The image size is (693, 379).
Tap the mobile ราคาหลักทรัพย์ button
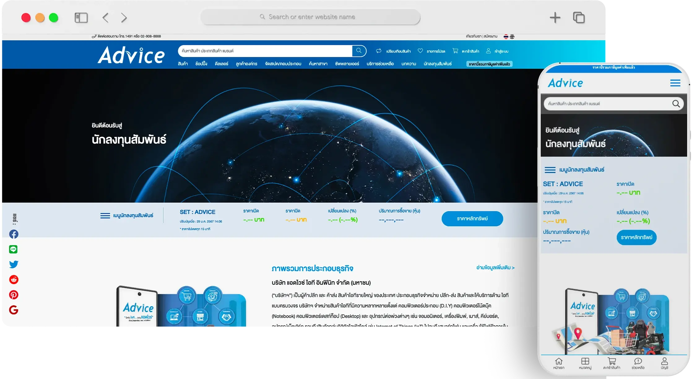click(x=636, y=237)
